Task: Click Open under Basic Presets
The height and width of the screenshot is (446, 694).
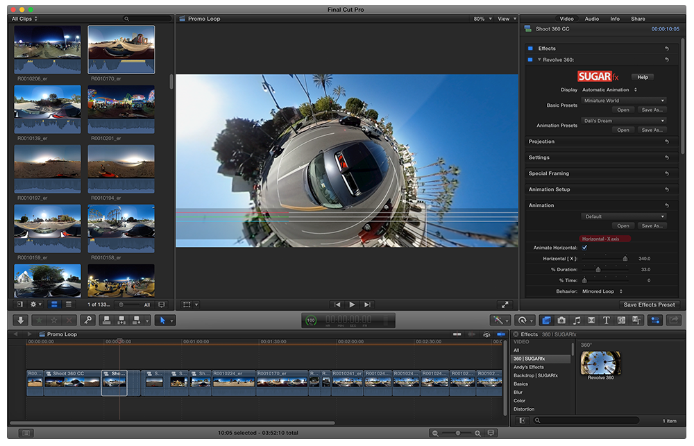Action: click(623, 110)
